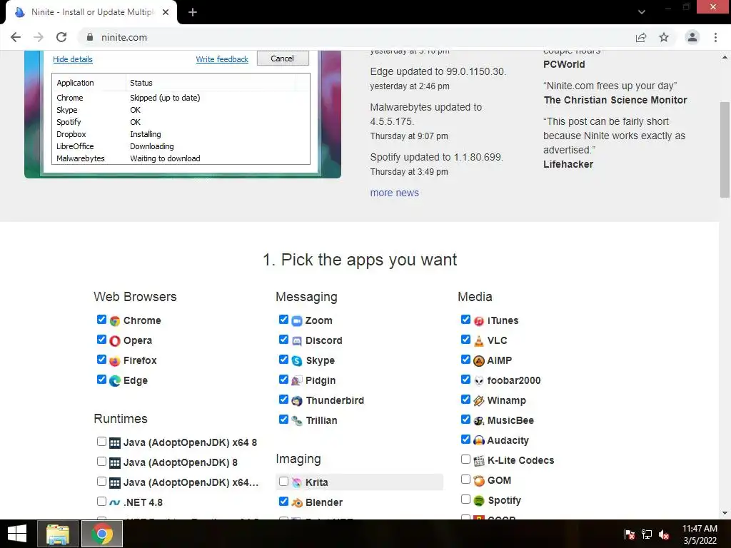Open File Explorer from taskbar
The image size is (731, 548).
pyautogui.click(x=58, y=534)
